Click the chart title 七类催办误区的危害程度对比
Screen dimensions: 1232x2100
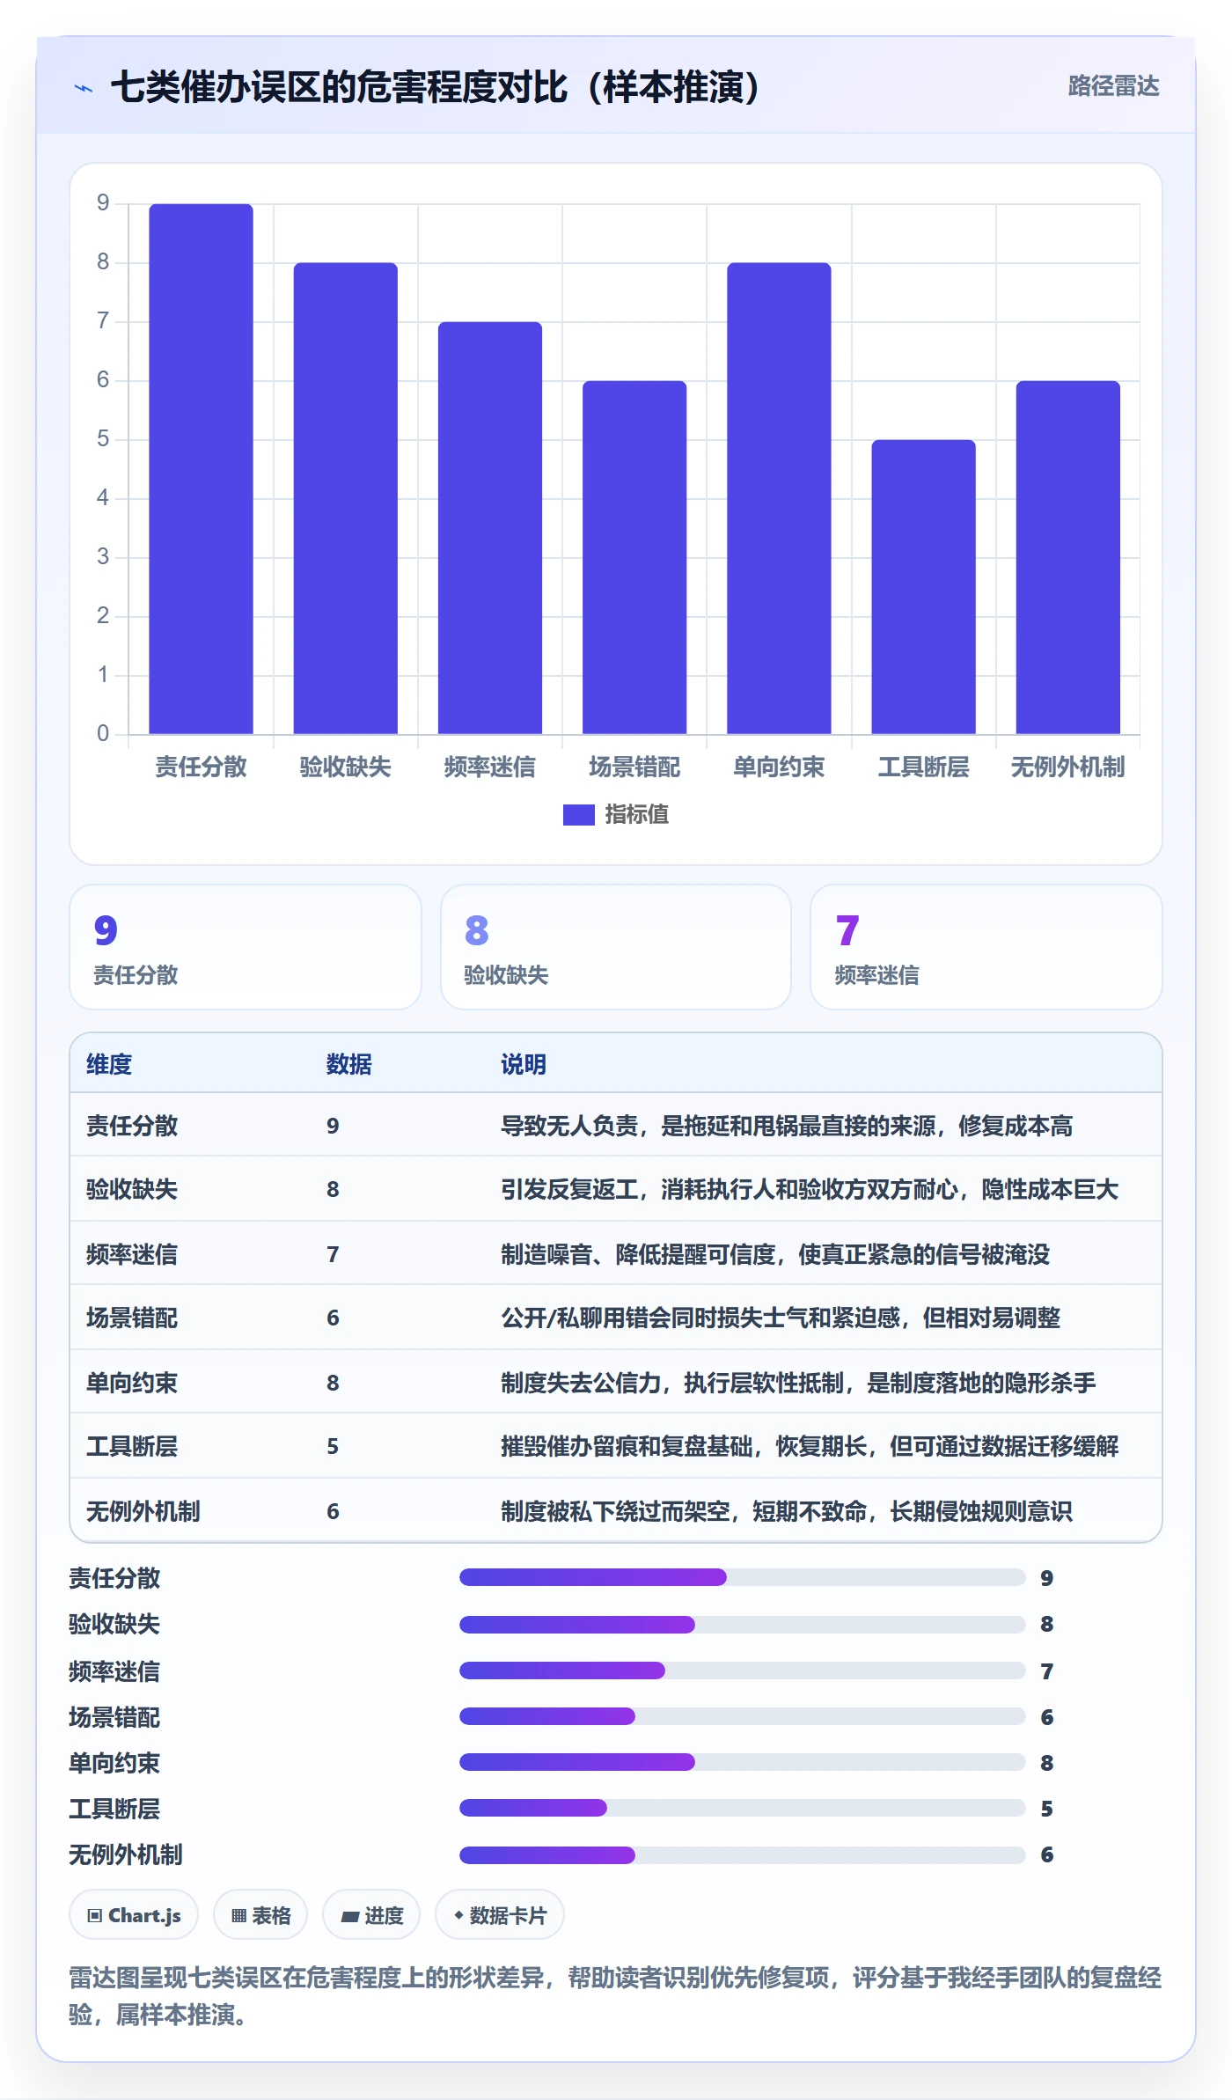click(x=436, y=87)
